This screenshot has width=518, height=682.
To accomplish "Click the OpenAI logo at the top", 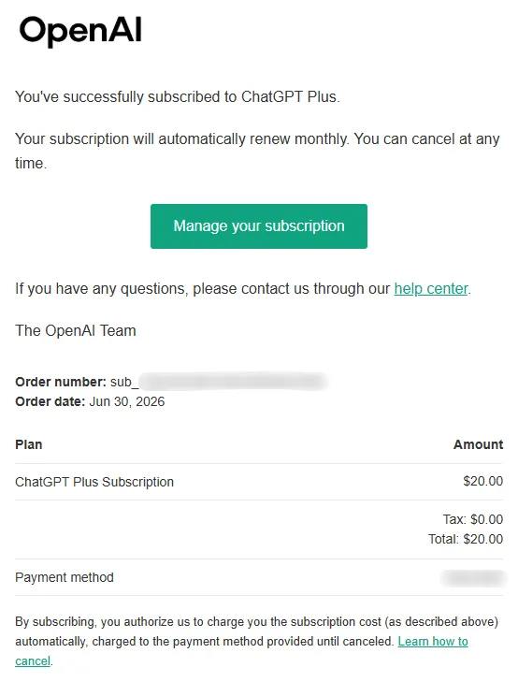I will [80, 31].
